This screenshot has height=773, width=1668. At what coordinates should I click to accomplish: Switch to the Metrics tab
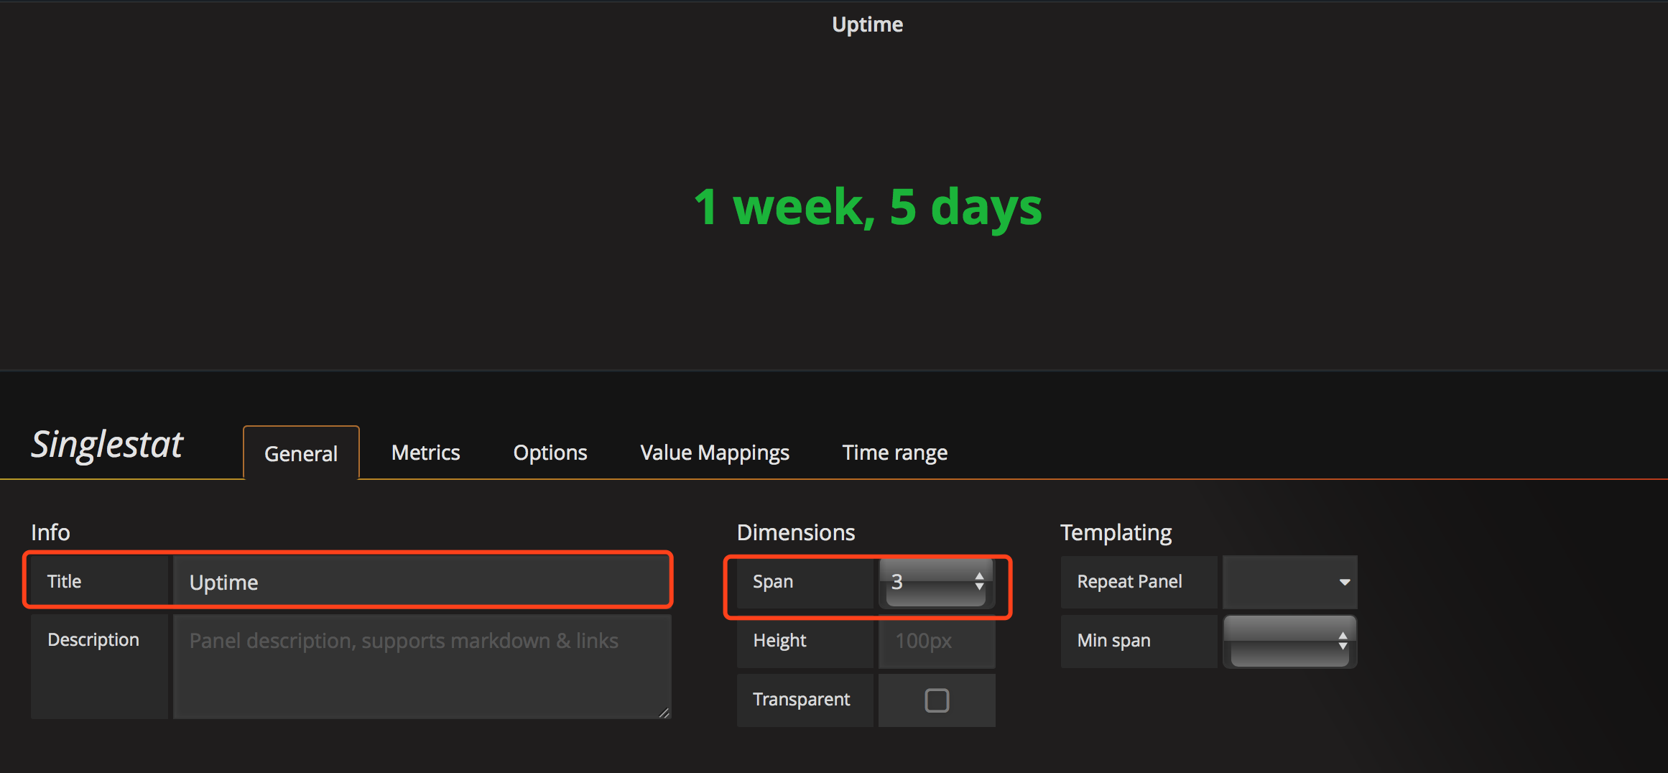[425, 453]
